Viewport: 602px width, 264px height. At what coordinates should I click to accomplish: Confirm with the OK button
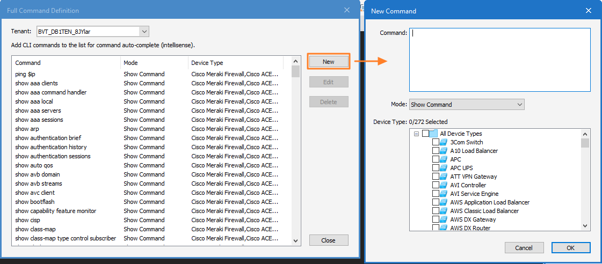click(x=570, y=248)
